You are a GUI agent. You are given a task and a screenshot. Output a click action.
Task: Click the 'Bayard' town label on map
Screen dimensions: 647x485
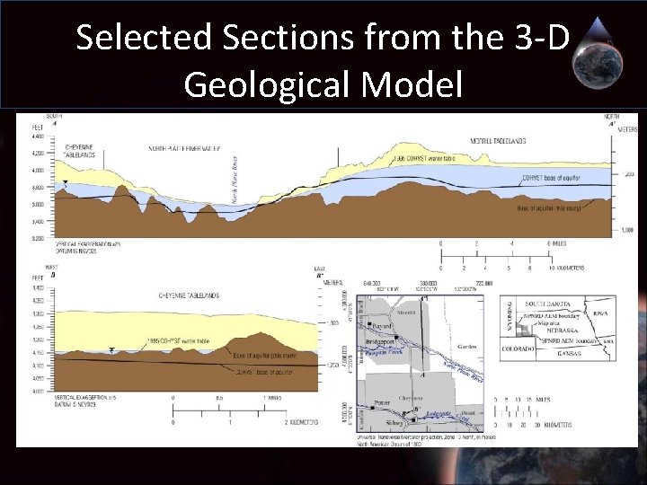point(382,326)
